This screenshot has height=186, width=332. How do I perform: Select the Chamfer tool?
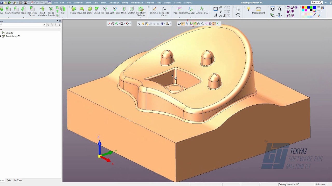(16, 10)
